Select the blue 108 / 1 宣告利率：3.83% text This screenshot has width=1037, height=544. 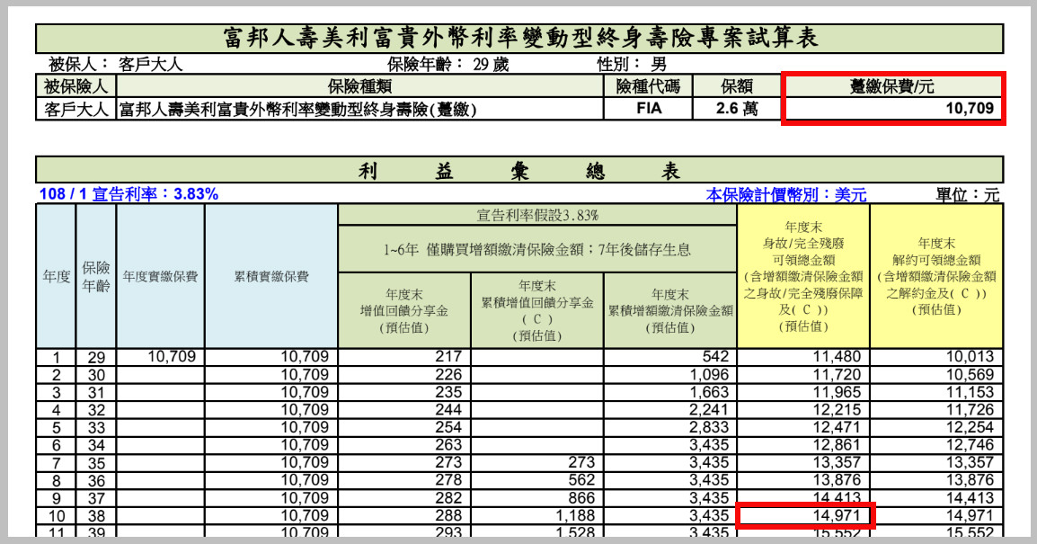tap(129, 194)
